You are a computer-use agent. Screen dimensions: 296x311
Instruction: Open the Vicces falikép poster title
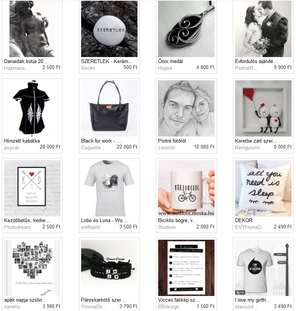pyautogui.click(x=179, y=300)
